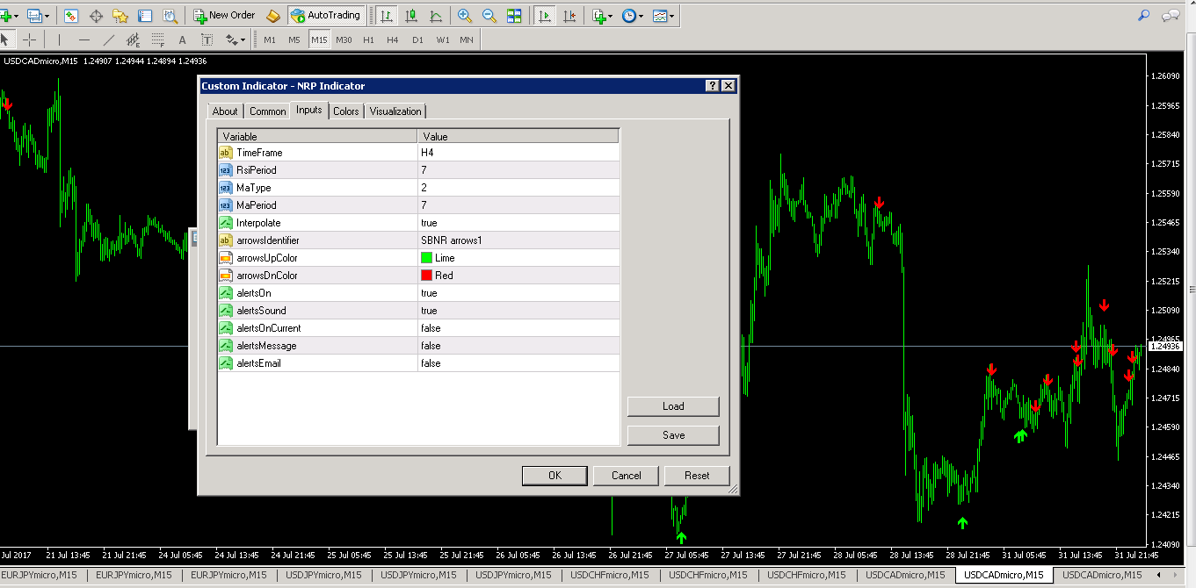Viewport: 1196px width, 588px height.
Task: Zoom out on the chart
Action: [489, 15]
